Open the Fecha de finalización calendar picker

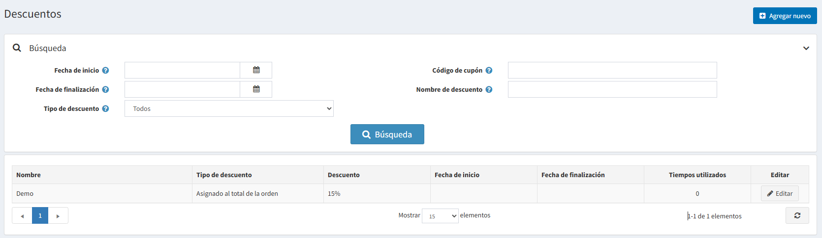[256, 89]
